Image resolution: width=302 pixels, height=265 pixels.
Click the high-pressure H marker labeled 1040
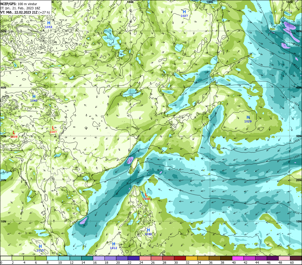tap(34, 96)
